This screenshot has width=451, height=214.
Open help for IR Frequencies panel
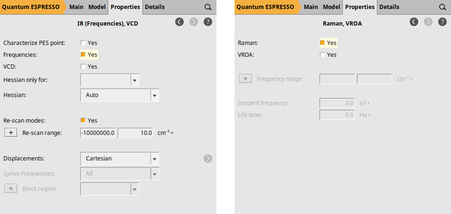(x=207, y=22)
